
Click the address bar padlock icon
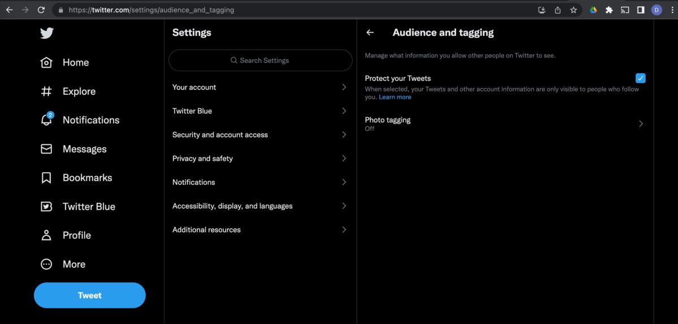[x=60, y=10]
